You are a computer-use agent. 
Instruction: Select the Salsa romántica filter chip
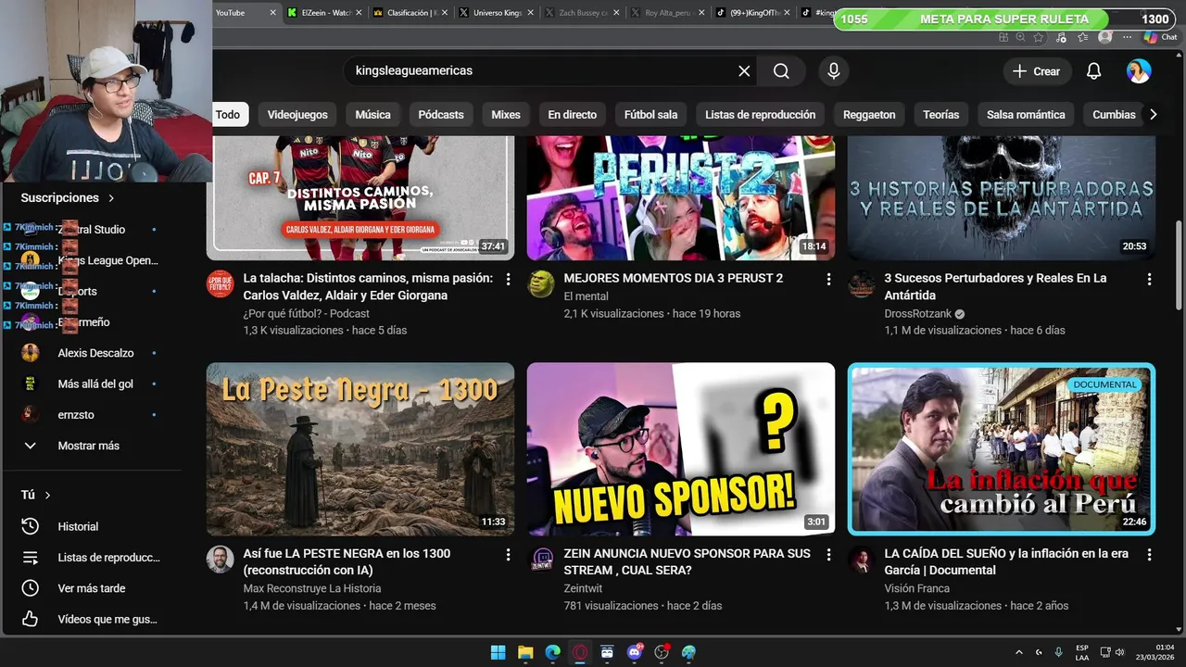click(1026, 115)
